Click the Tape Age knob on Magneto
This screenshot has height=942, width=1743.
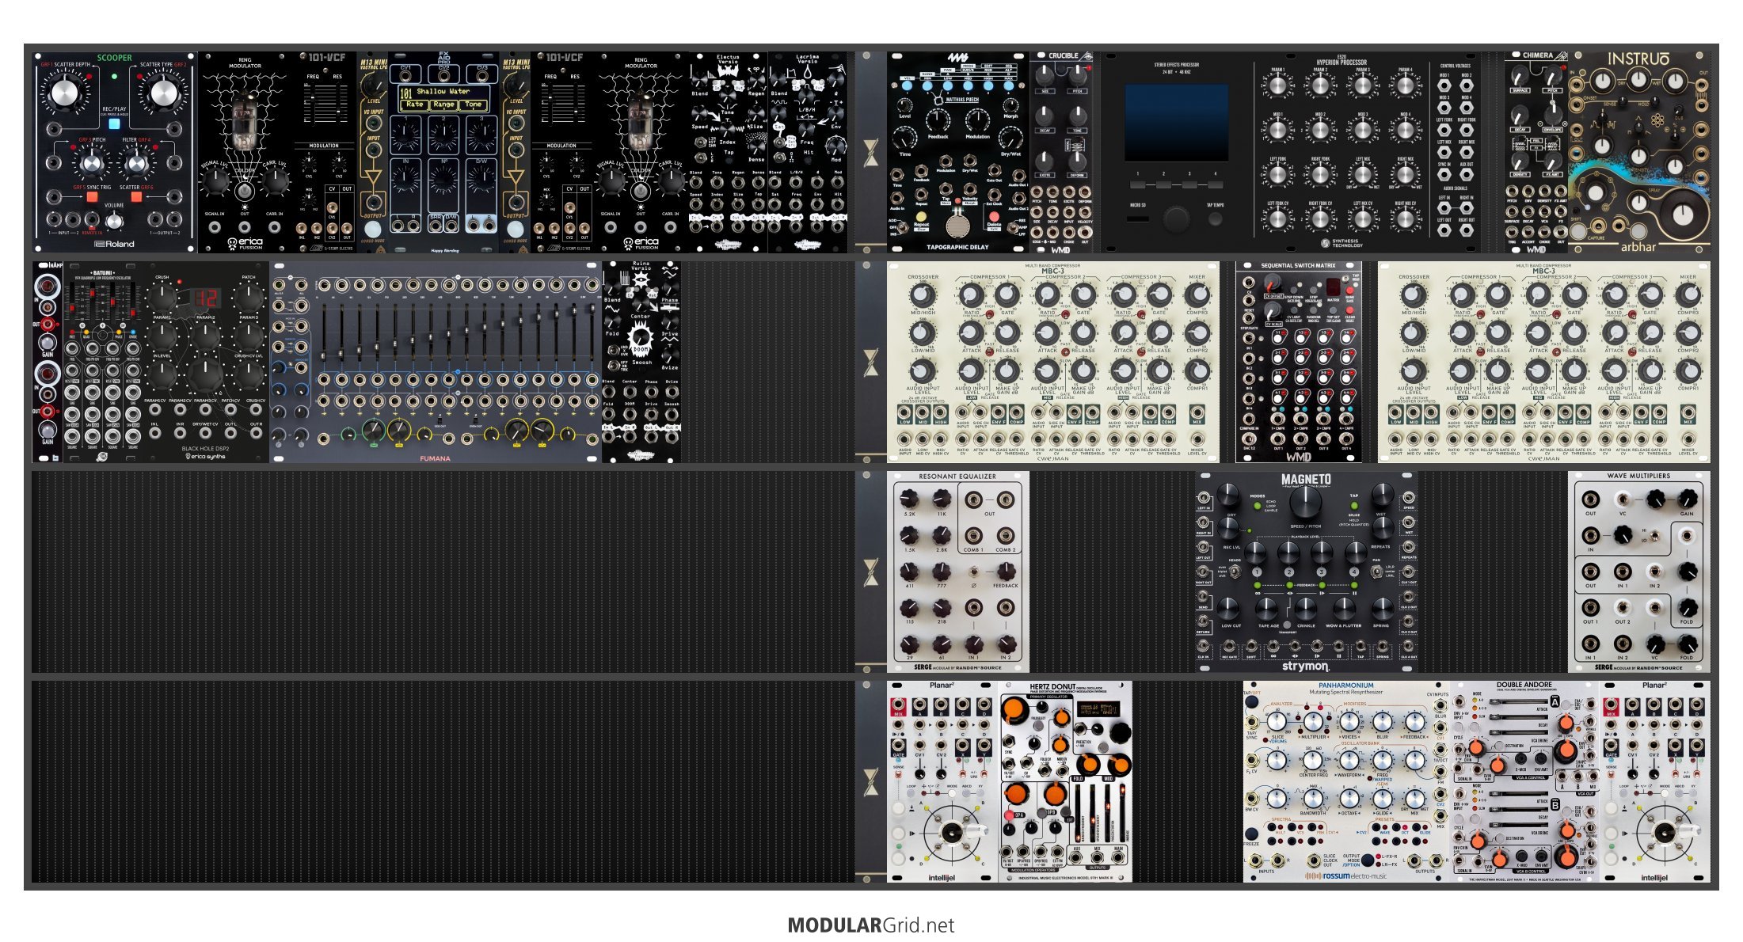[x=1267, y=610]
